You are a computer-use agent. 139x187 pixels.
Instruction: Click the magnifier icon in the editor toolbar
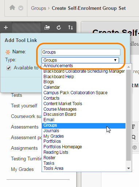(x=134, y=137)
